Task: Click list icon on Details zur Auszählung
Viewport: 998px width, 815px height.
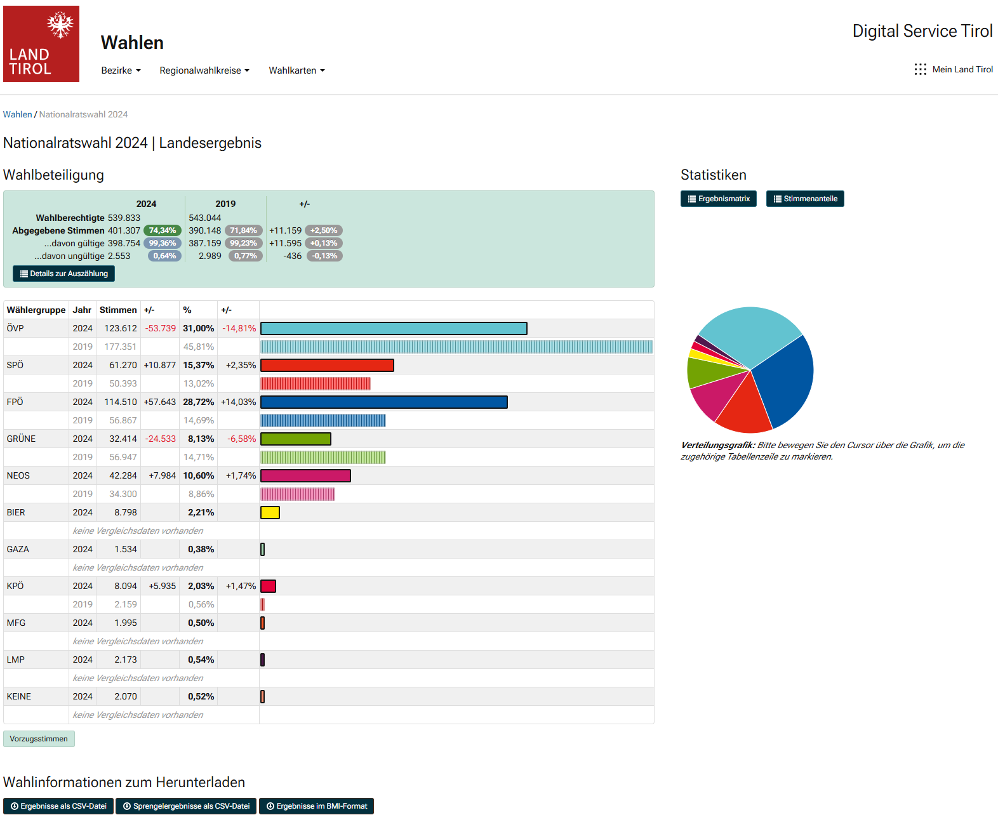Action: tap(24, 274)
